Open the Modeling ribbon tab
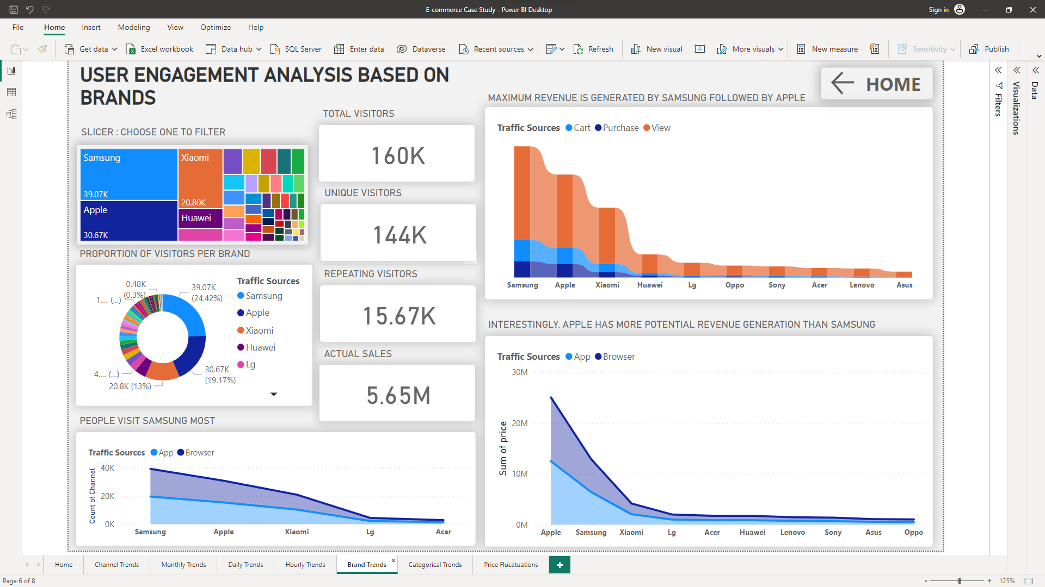 133,27
